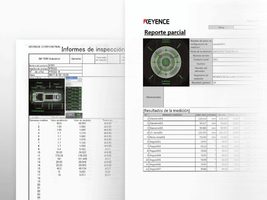This screenshot has height=200, width=267.
Task: Click the 'KEYENCE CORPORATION' header text
Action: coord(44,47)
